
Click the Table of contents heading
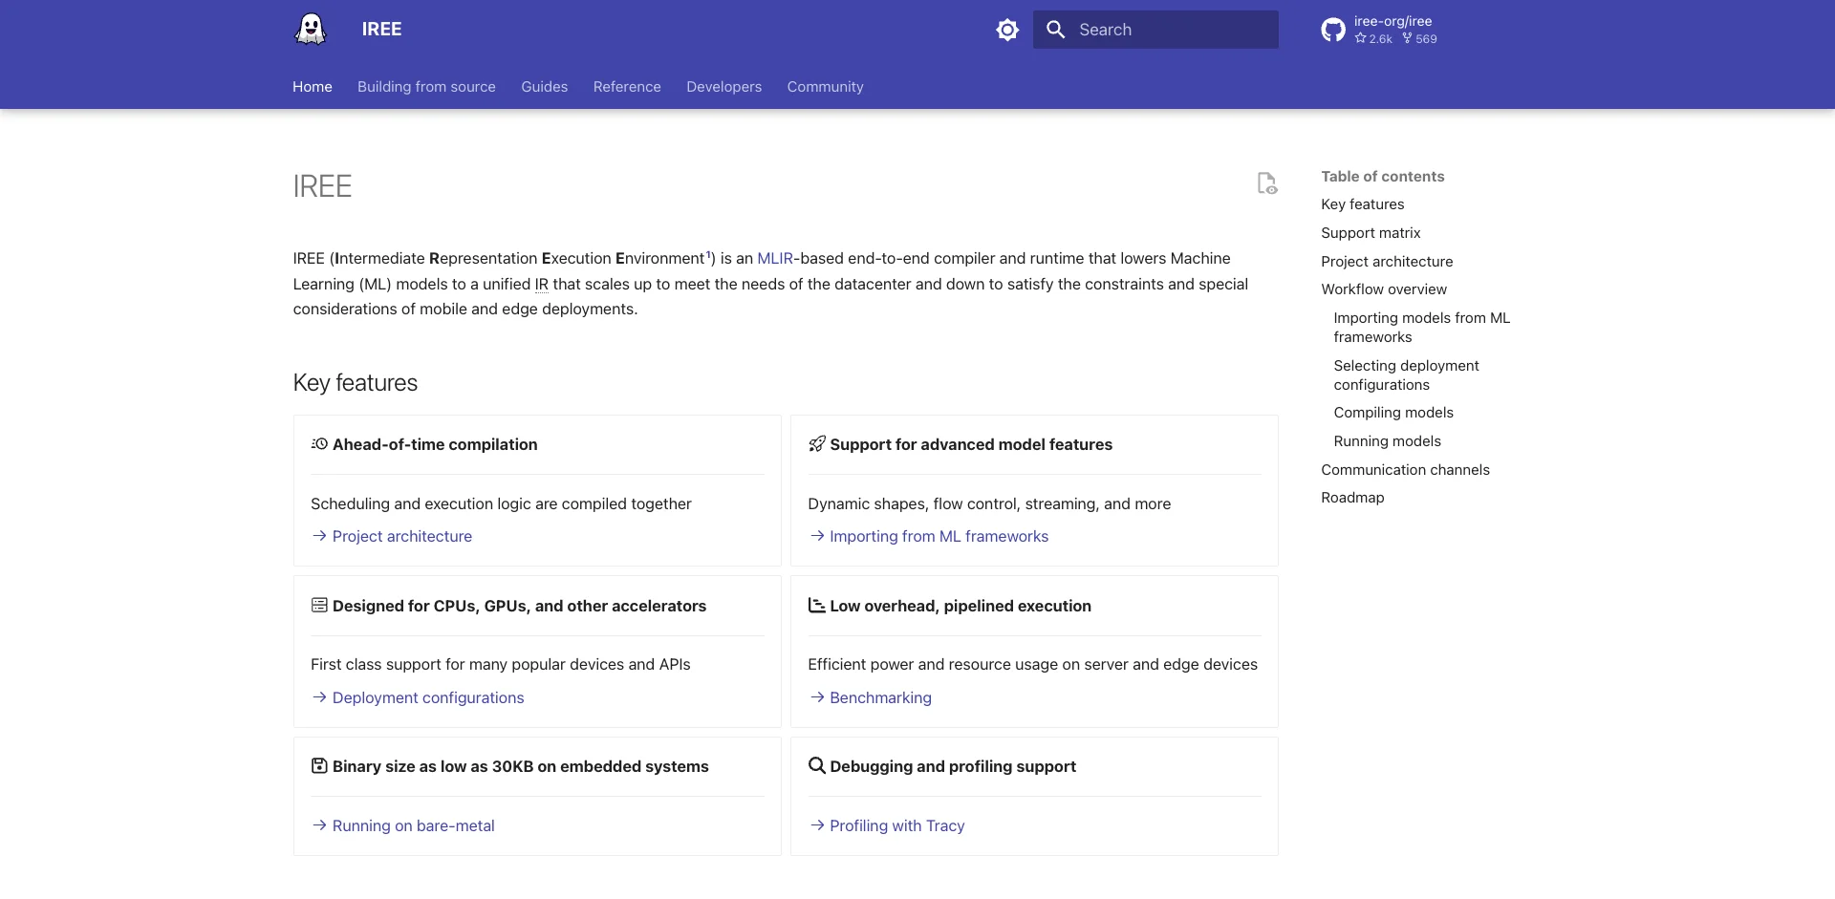pos(1382,177)
